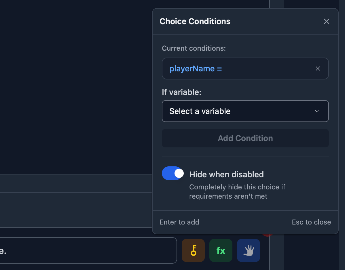
Task: Click the 'Enter to add' hint
Action: tap(179, 222)
